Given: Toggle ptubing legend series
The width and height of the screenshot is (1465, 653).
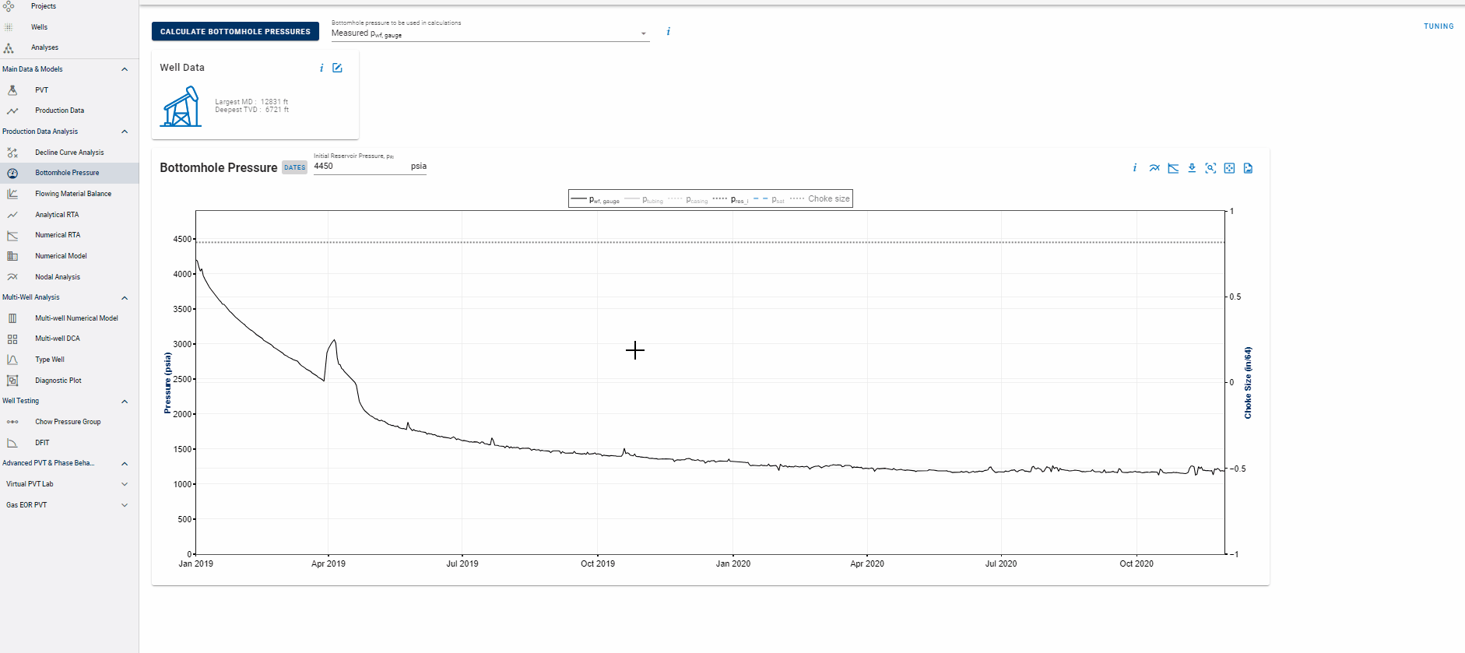Looking at the screenshot, I should click(x=644, y=199).
